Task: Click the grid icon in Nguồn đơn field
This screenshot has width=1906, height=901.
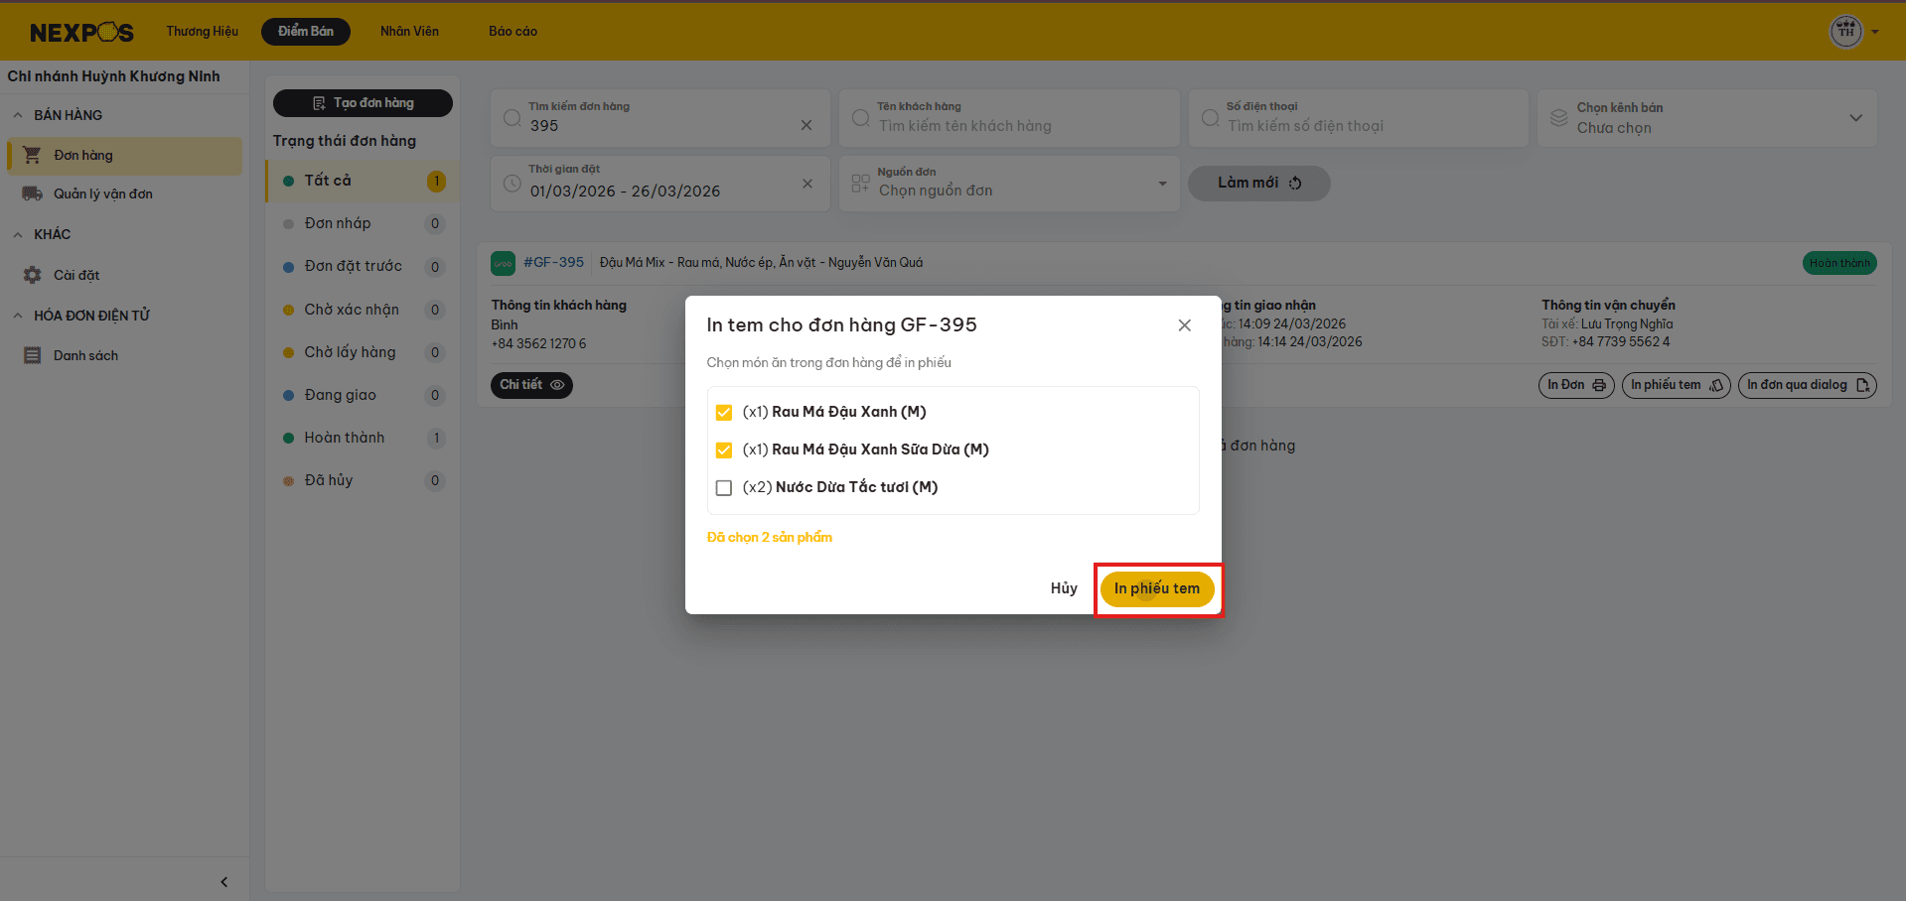Action: (861, 184)
